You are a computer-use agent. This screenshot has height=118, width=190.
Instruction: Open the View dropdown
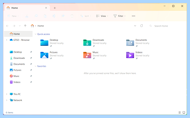click(102, 16)
